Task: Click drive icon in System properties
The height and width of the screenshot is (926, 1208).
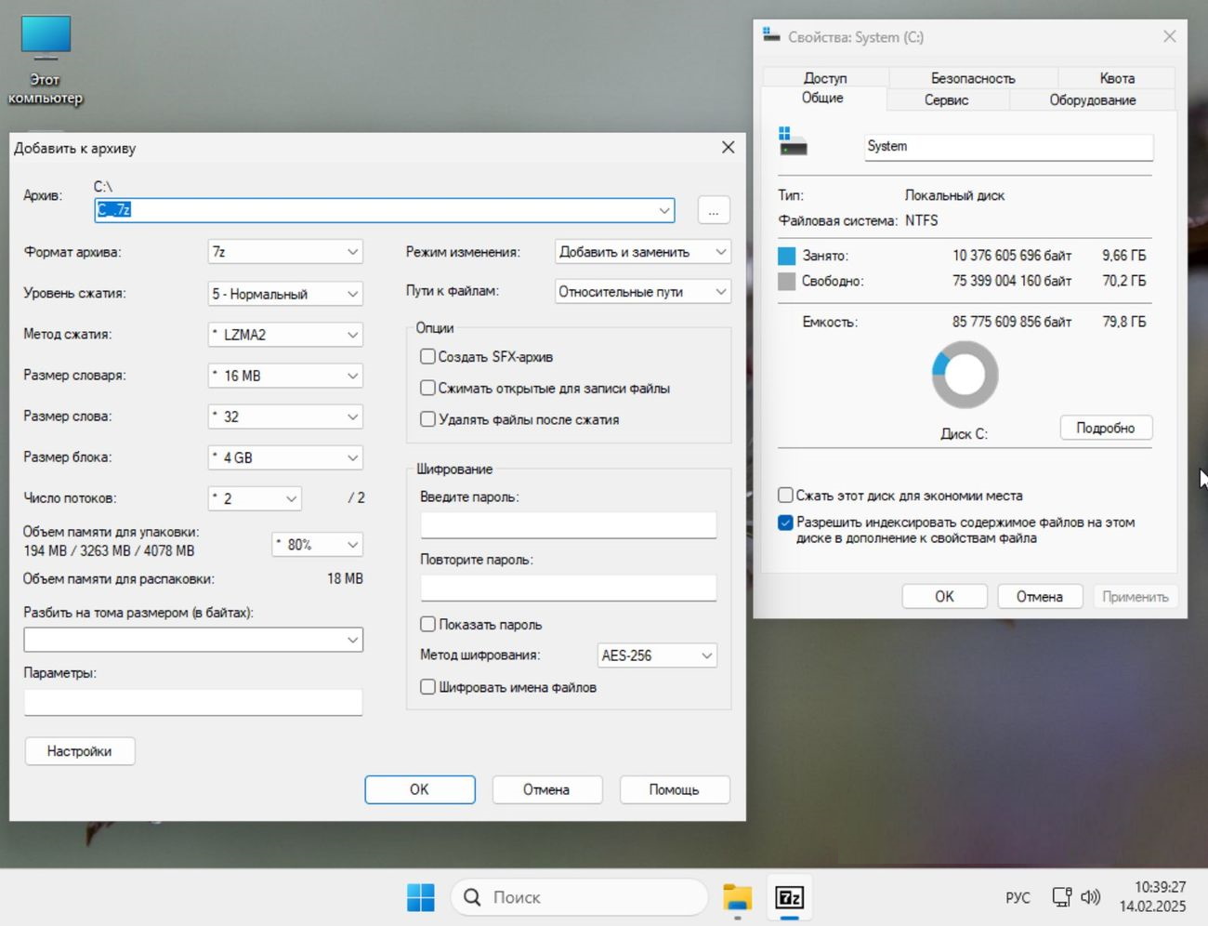Action: (793, 142)
